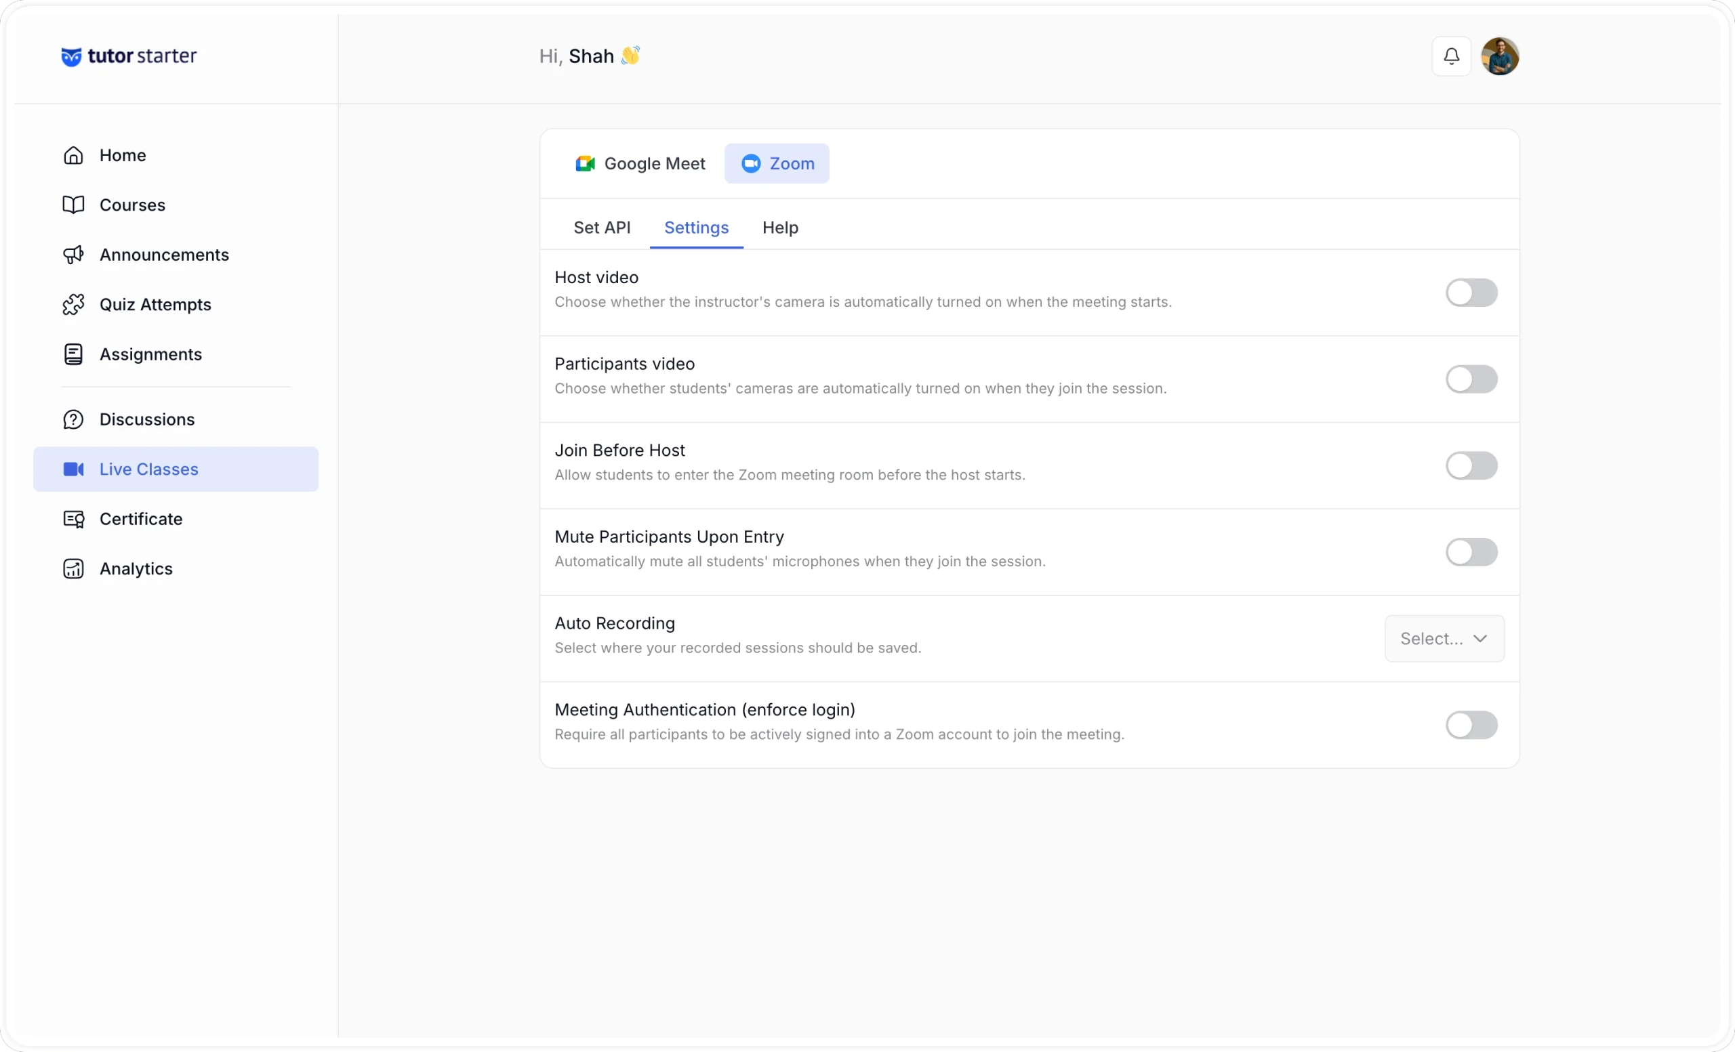Click the Certificate icon in the sidebar
This screenshot has height=1052, width=1735.
[x=73, y=519]
